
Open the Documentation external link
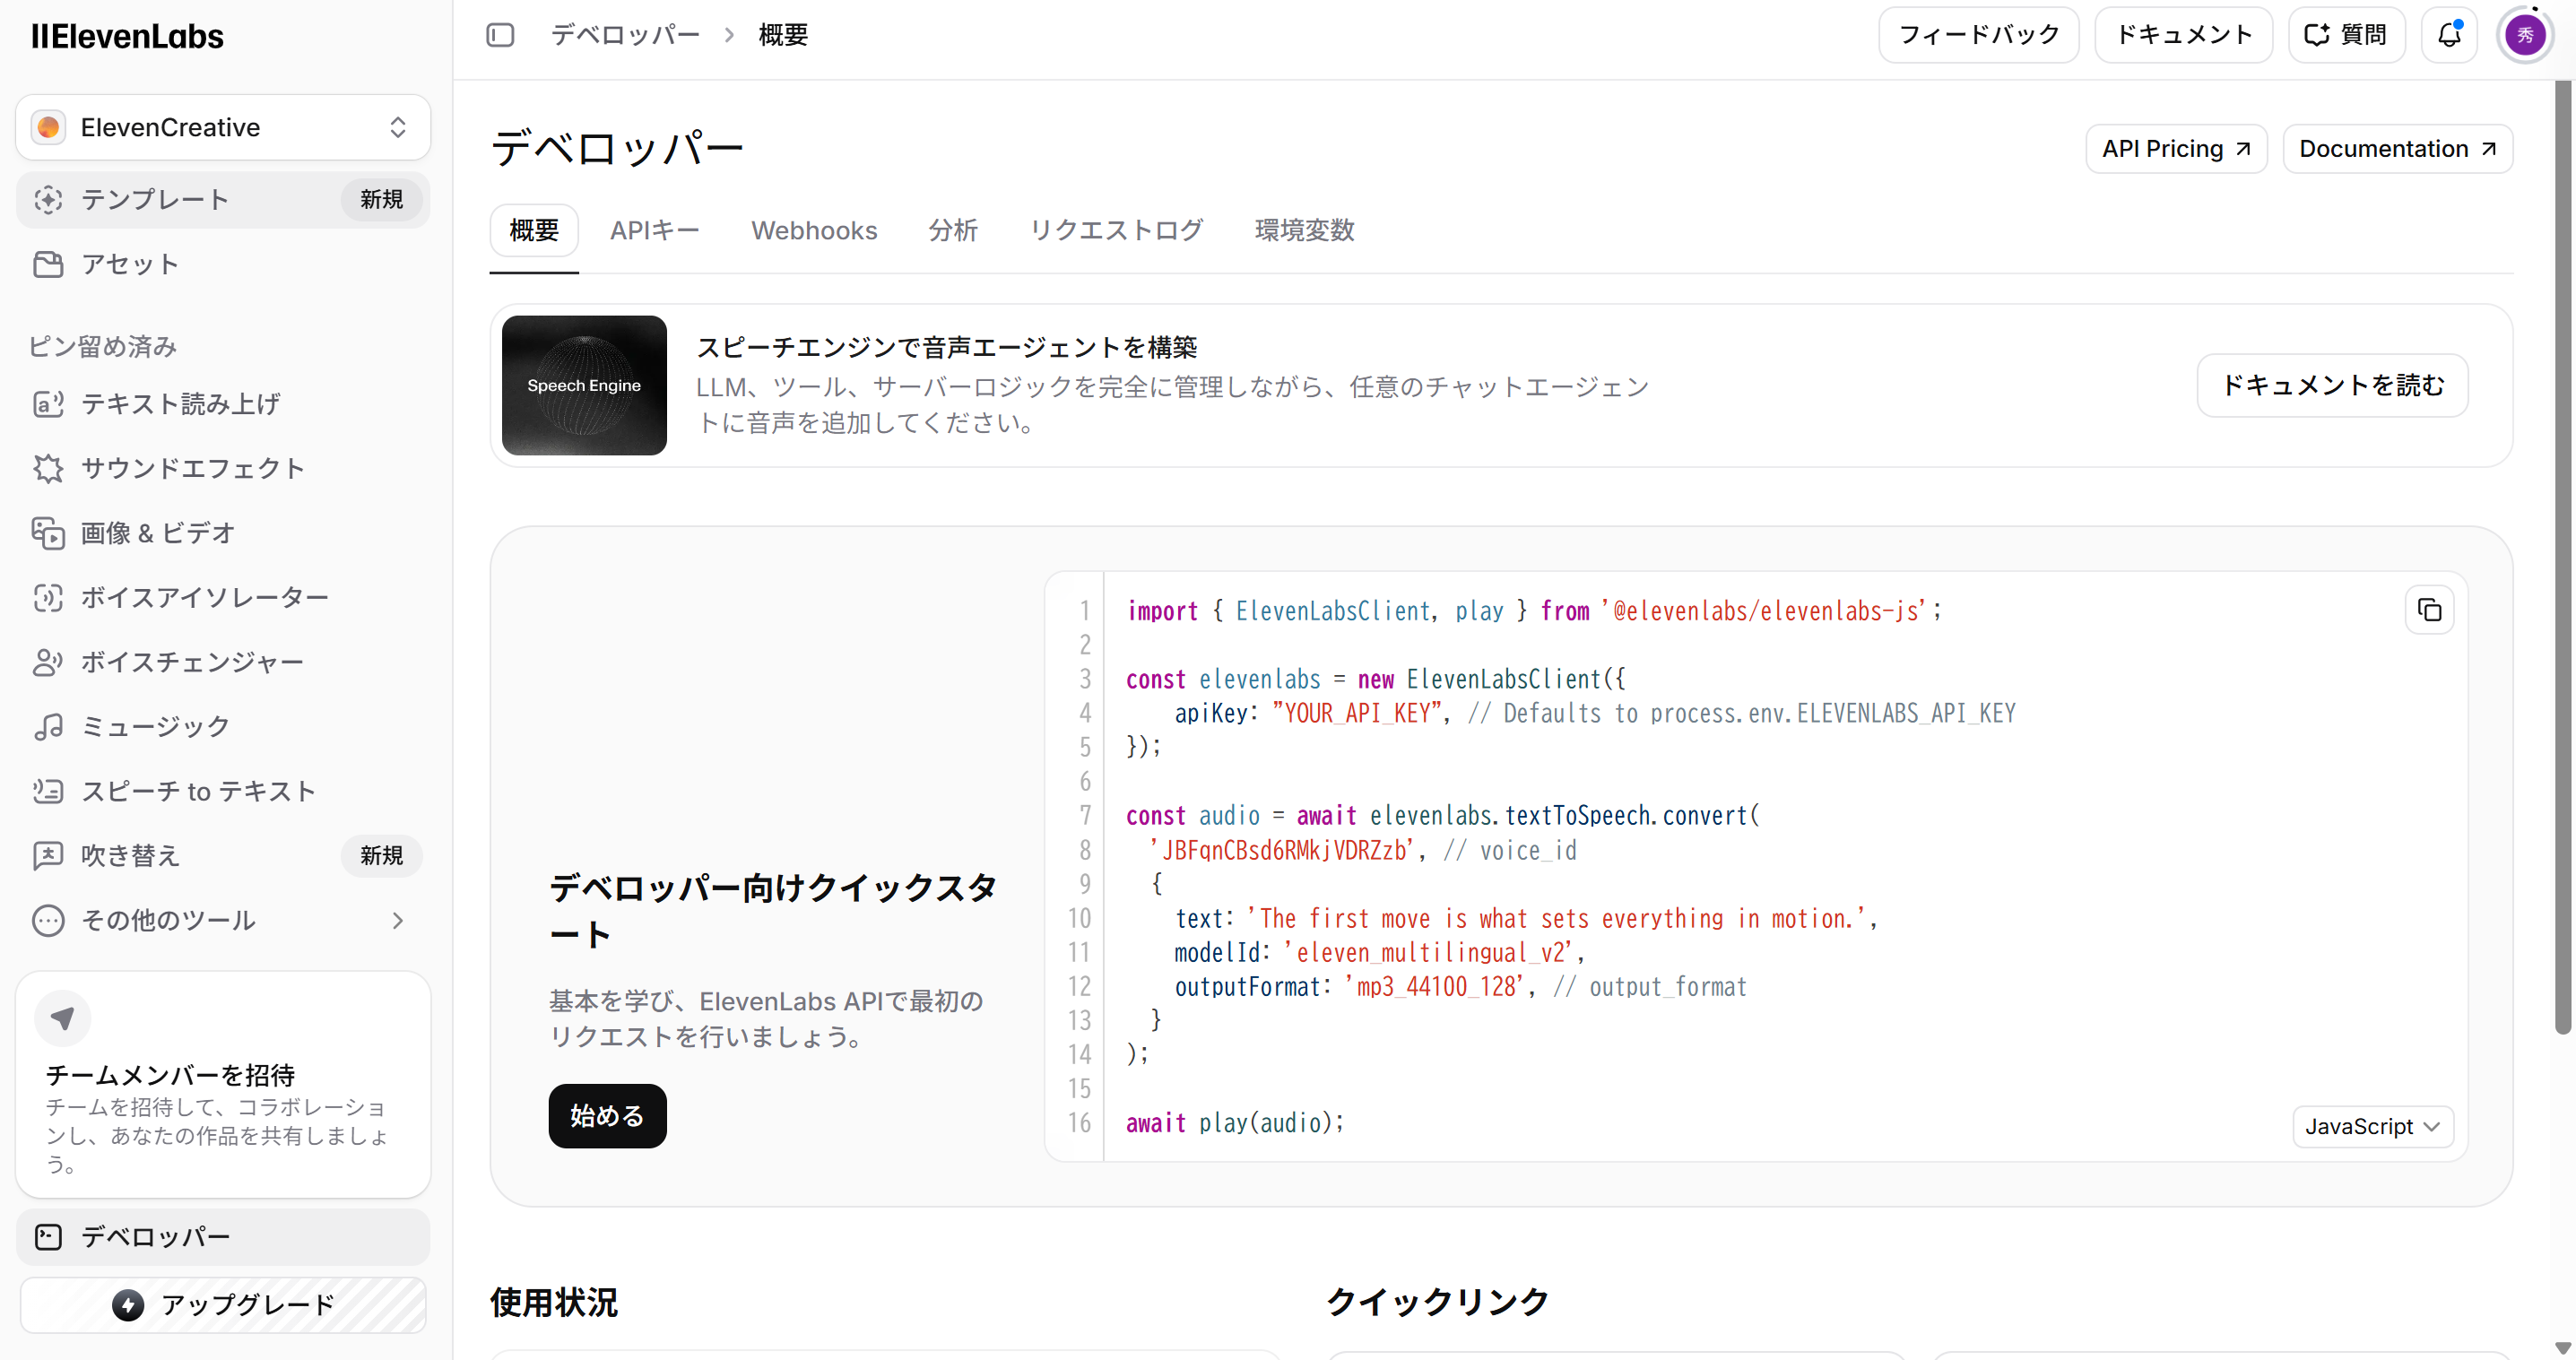tap(2397, 149)
